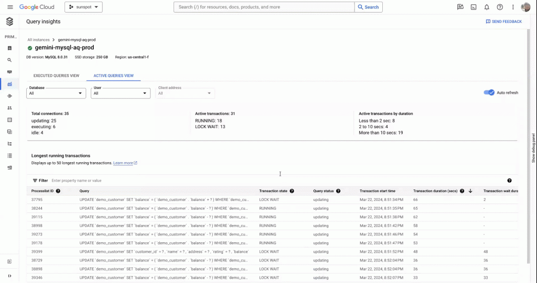
Task: Click start time Mar 22, 2024, 8:51:34 PM
Action: click(382, 200)
